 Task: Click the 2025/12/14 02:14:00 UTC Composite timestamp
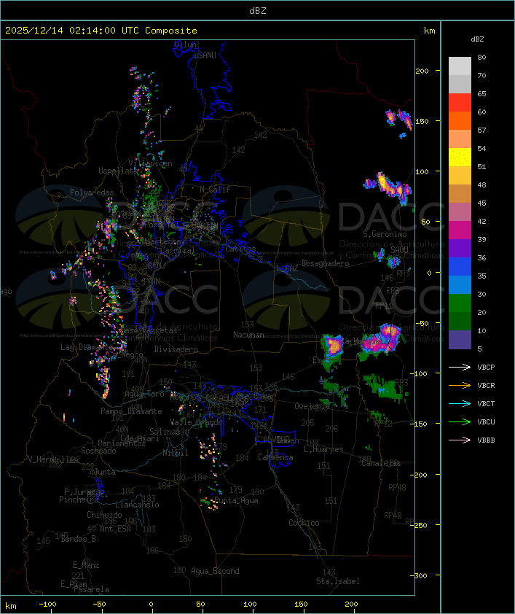point(101,30)
